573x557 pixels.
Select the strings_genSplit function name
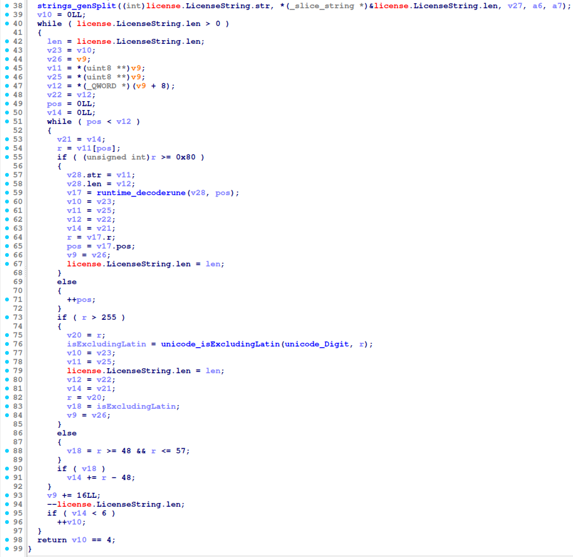pos(76,6)
